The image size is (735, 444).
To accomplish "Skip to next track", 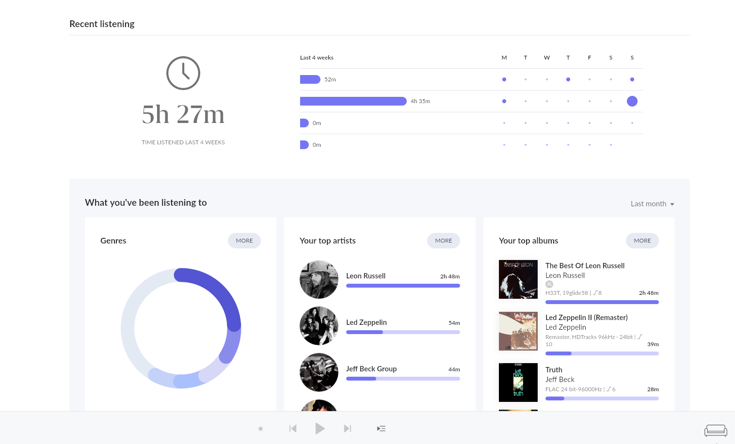I will (347, 429).
